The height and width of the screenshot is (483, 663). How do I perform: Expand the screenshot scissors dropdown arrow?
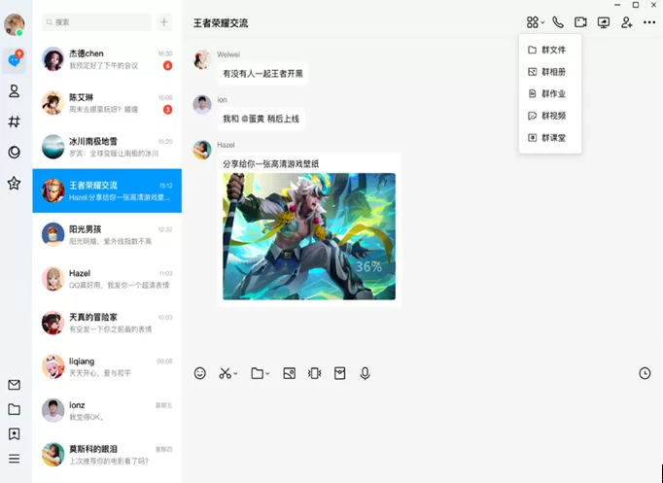[235, 373]
